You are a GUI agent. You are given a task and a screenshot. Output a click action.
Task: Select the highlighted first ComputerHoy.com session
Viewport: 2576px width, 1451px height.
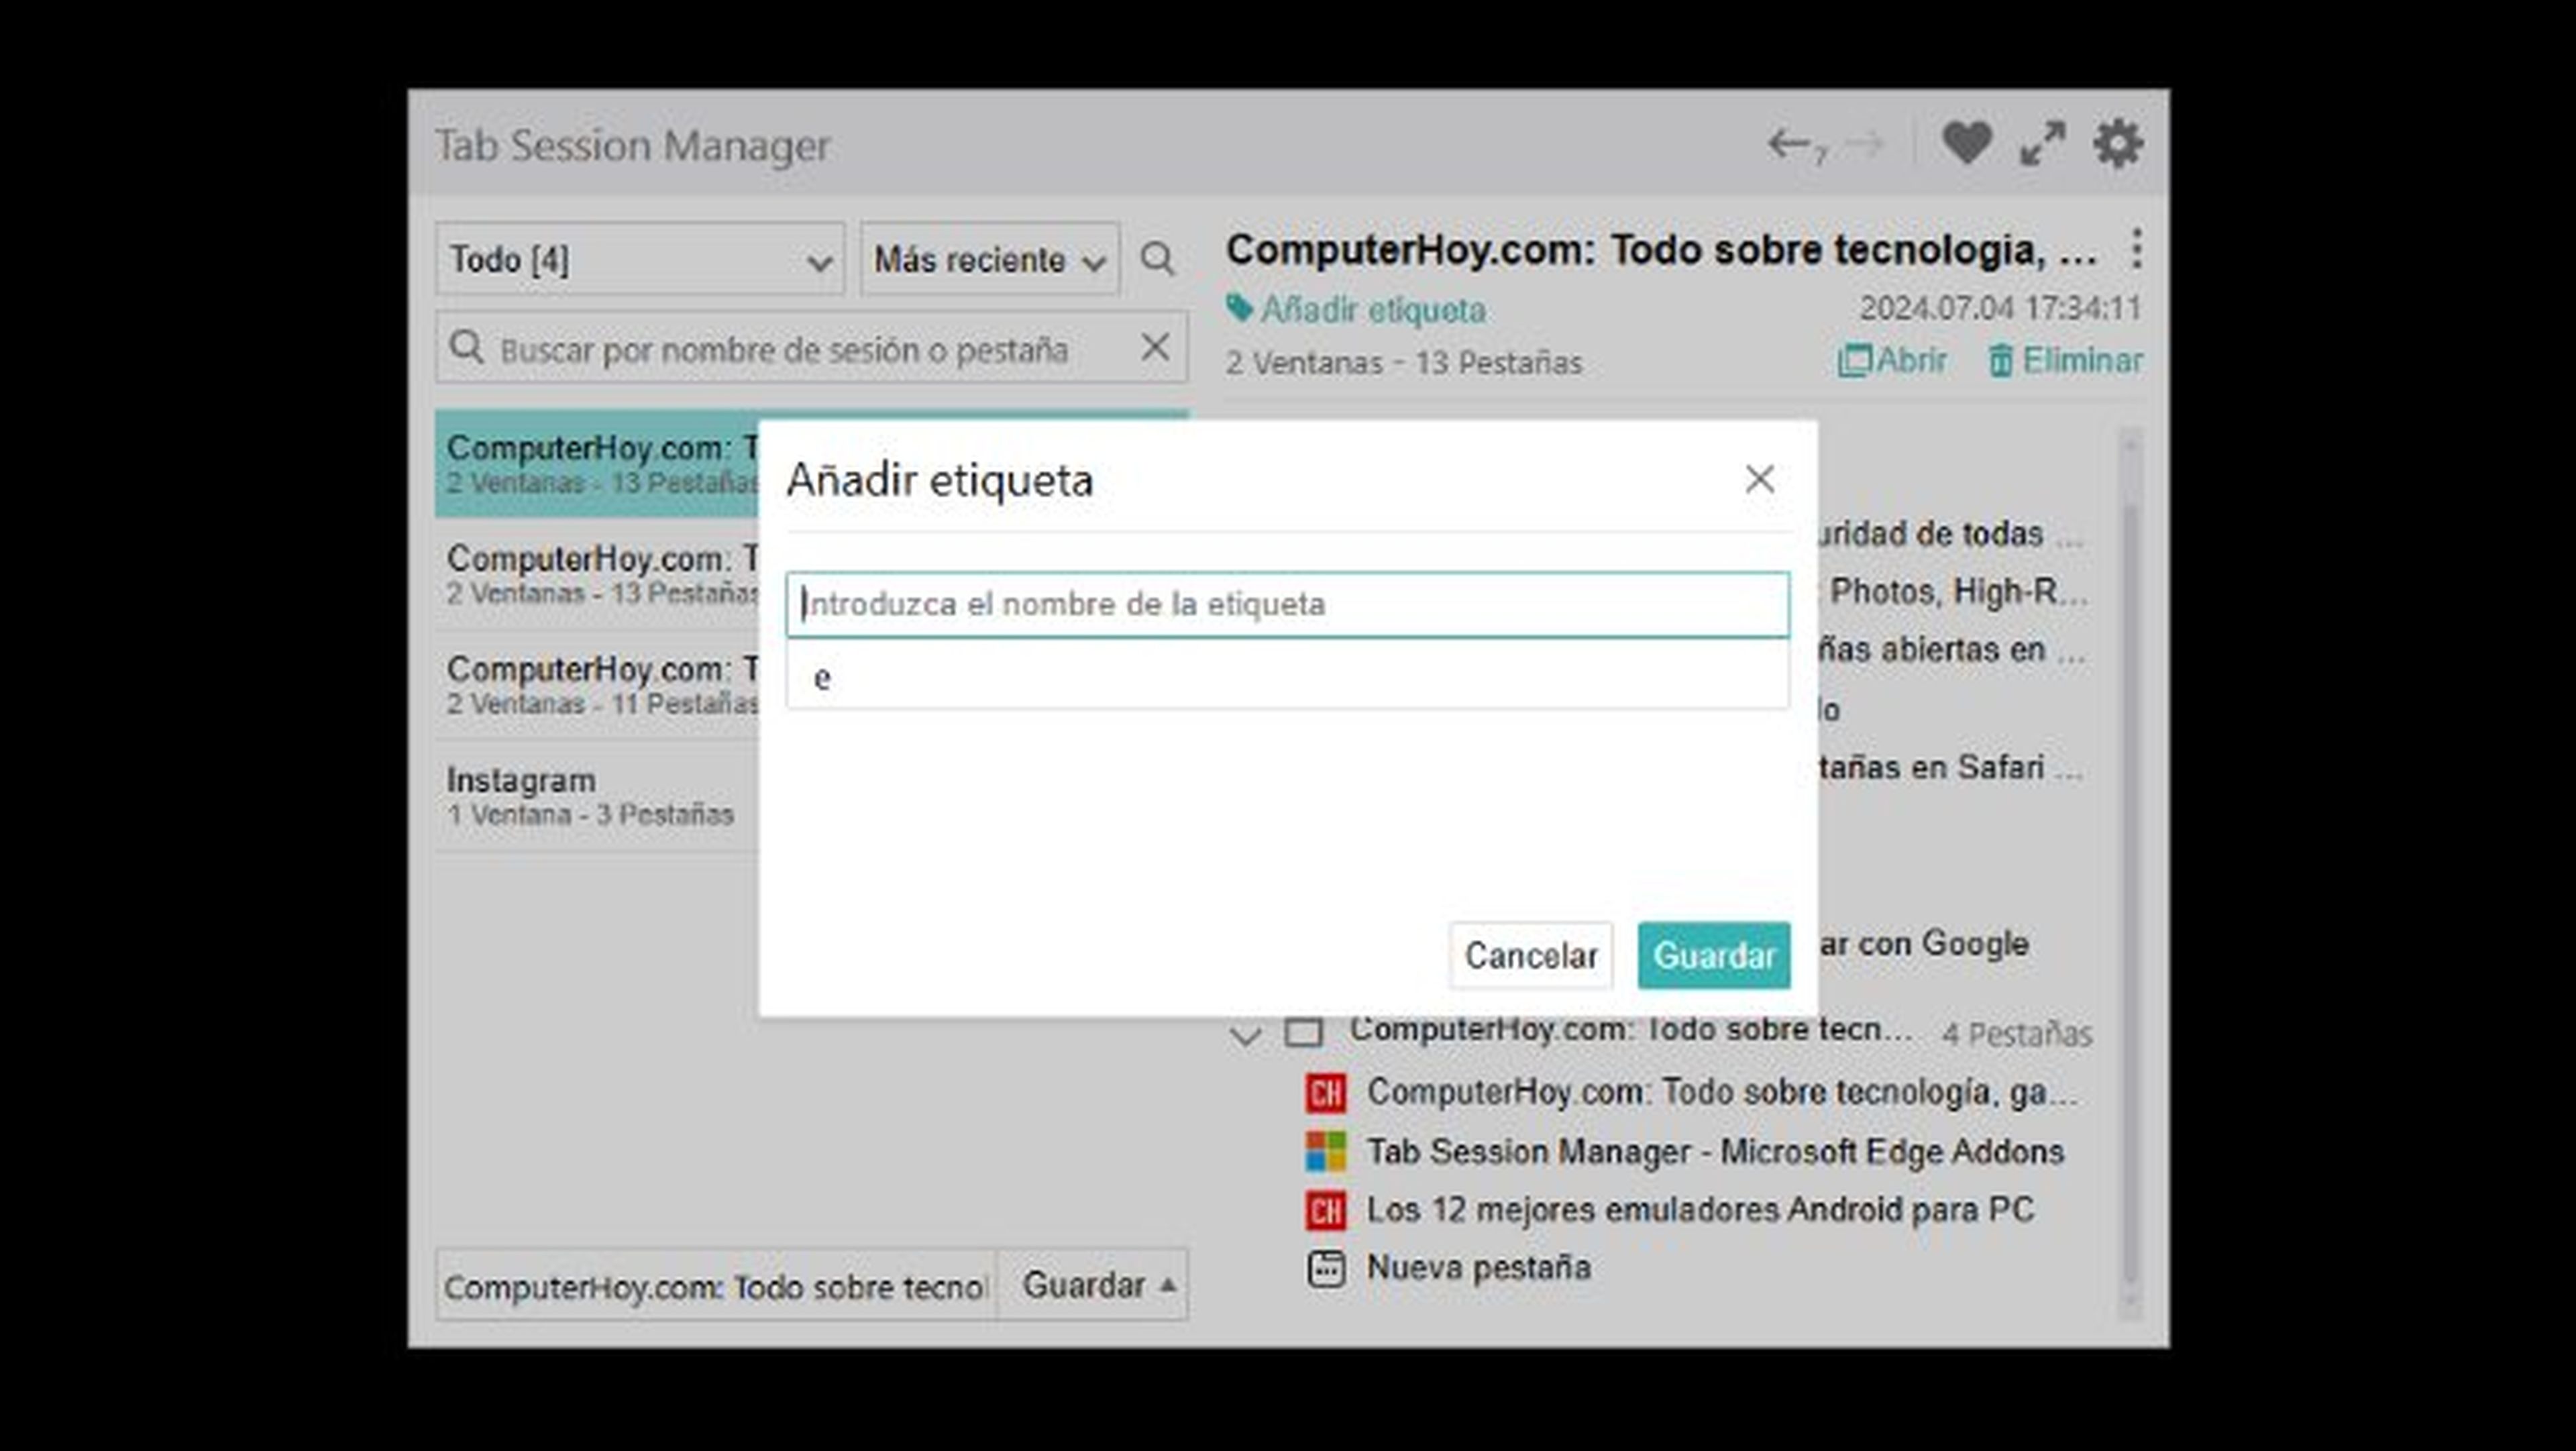coord(596,463)
